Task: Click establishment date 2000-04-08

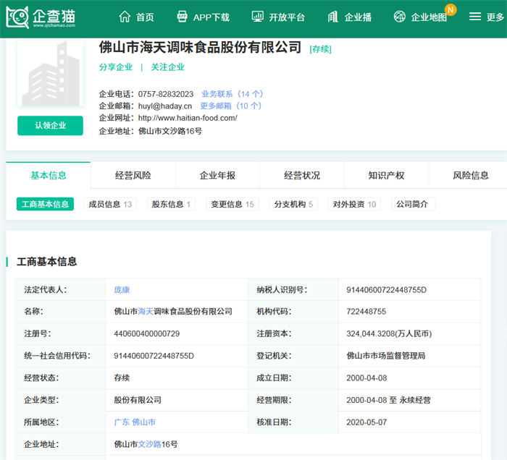Action: [x=366, y=378]
